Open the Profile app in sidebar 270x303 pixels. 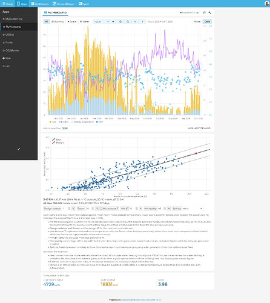(19, 42)
